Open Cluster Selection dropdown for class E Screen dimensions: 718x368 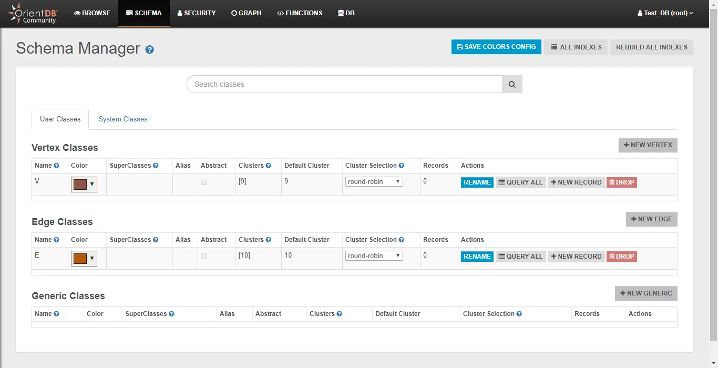374,256
